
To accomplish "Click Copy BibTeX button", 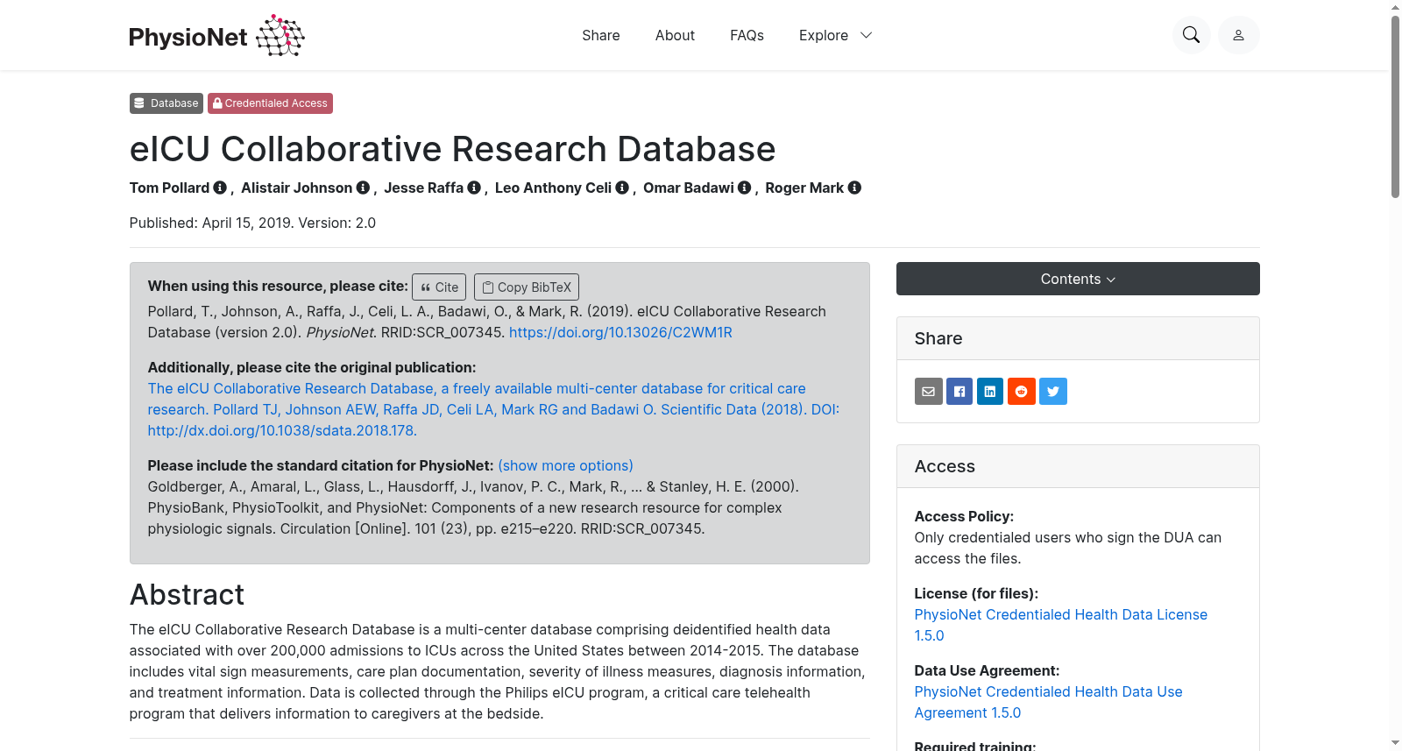I will pyautogui.click(x=527, y=287).
